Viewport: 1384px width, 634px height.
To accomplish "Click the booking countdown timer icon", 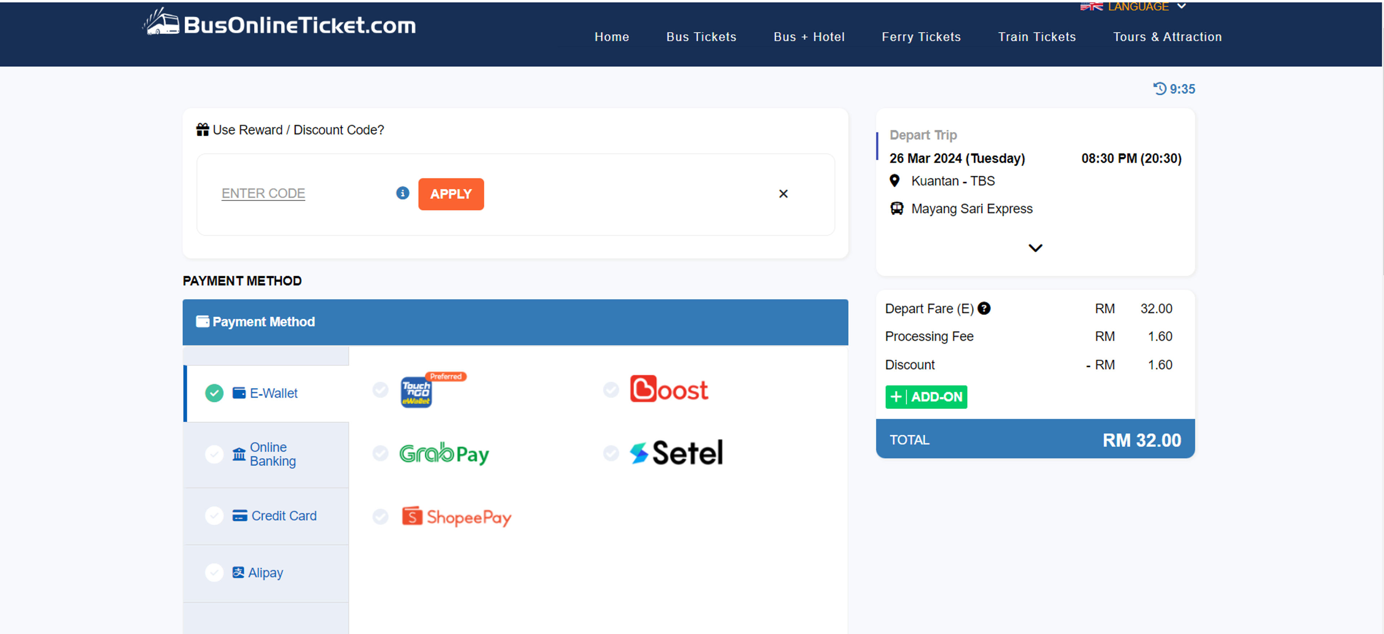I will [x=1159, y=89].
